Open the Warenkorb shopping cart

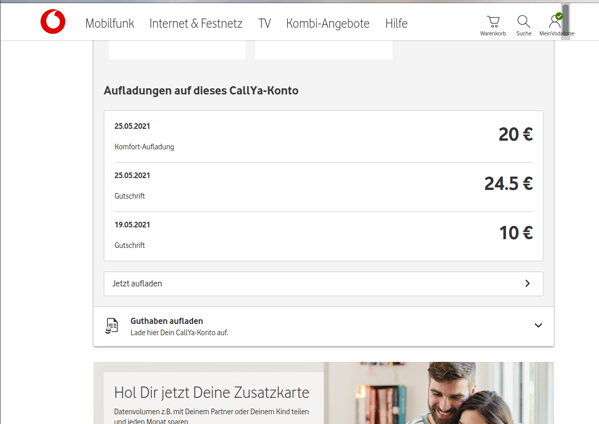493,26
